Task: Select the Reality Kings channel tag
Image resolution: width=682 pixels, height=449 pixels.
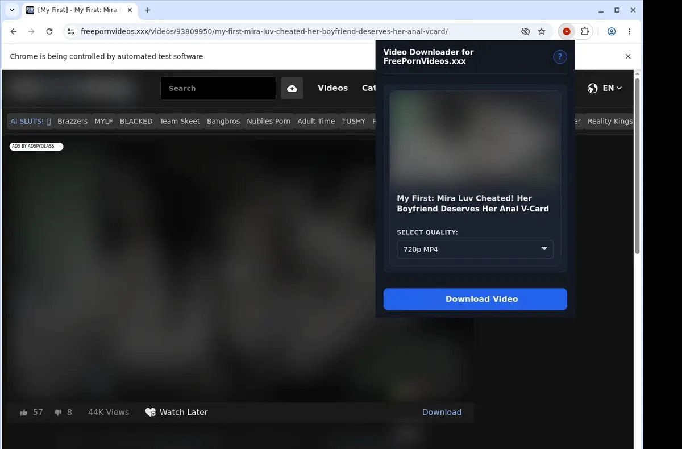Action: tap(609, 121)
